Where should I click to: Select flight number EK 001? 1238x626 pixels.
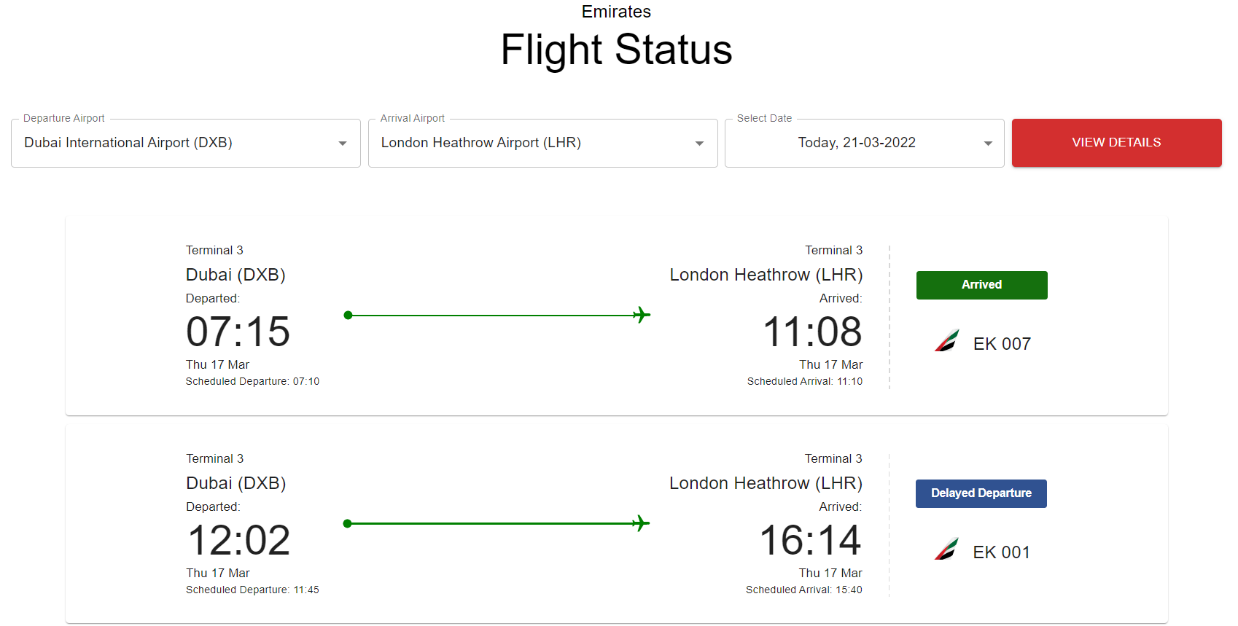pyautogui.click(x=1002, y=552)
